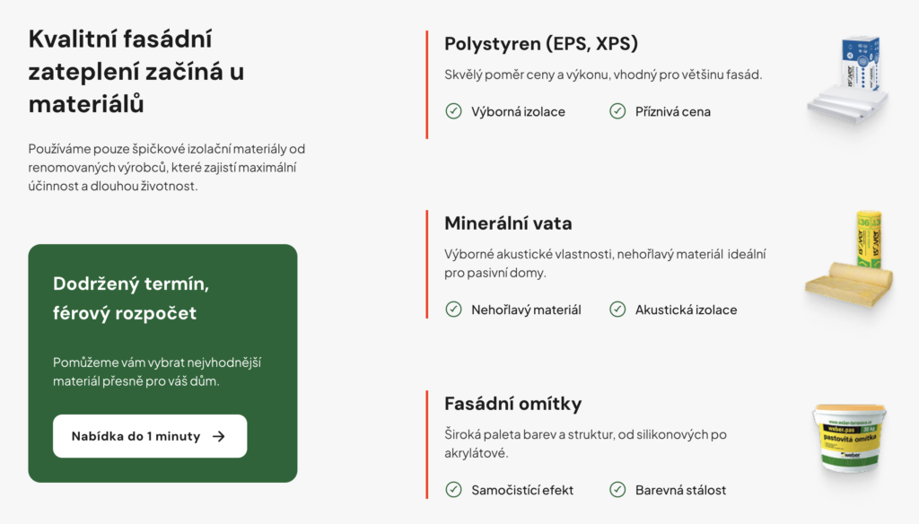Click the main heading Kvalitní fasádní zateplení
Viewport: 919px width, 524px height.
click(136, 72)
